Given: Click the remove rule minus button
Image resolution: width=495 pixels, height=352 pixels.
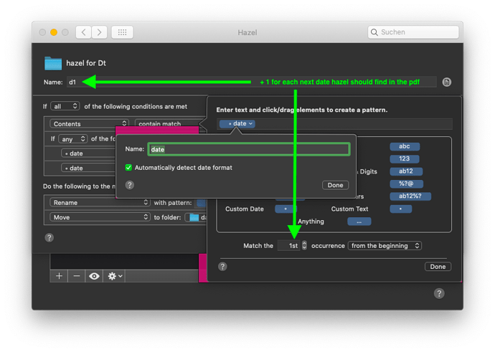Looking at the screenshot, I should point(76,276).
